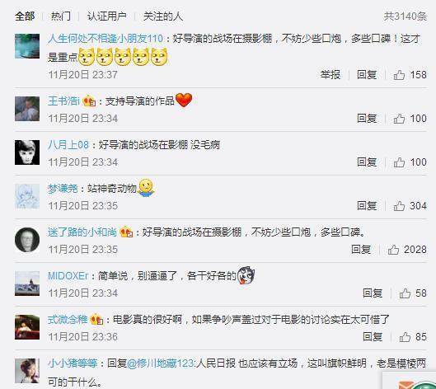Image resolution: width=436 pixels, height=389 pixels.
Task: Like the comment with 158 likes
Action: (399, 75)
